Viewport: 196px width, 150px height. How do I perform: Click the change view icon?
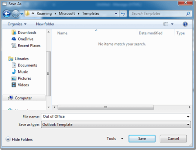coord(166,24)
